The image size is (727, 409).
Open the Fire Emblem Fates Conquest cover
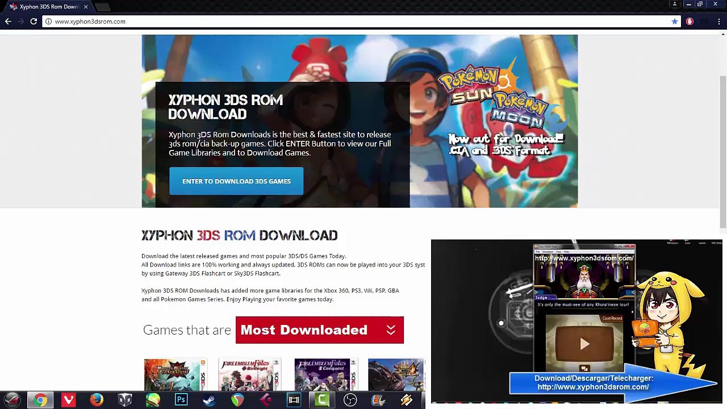coord(326,375)
